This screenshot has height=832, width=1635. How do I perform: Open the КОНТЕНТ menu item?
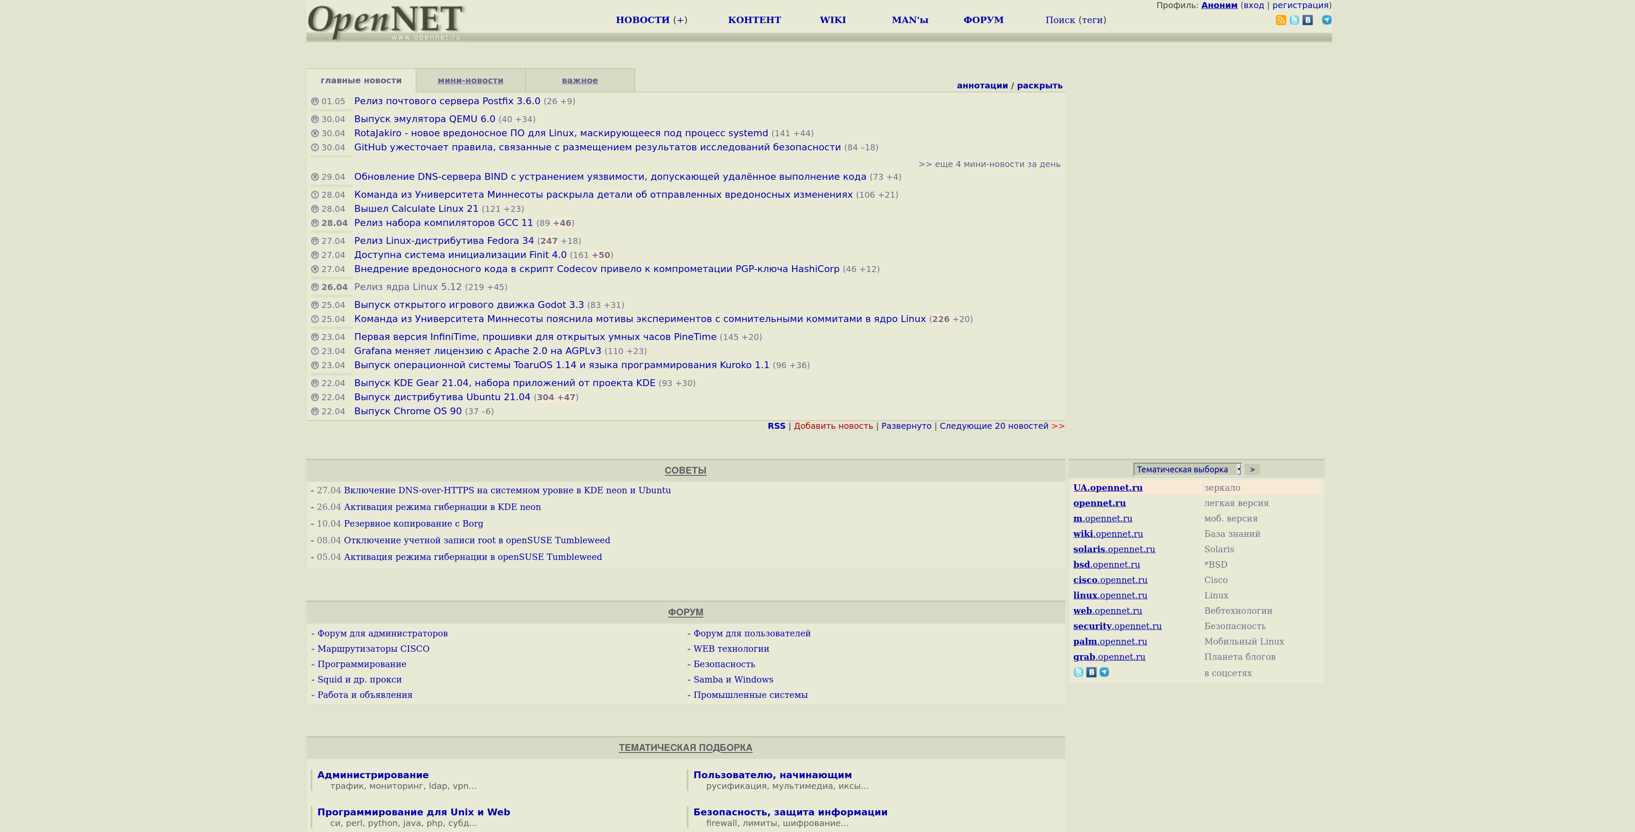click(x=755, y=21)
